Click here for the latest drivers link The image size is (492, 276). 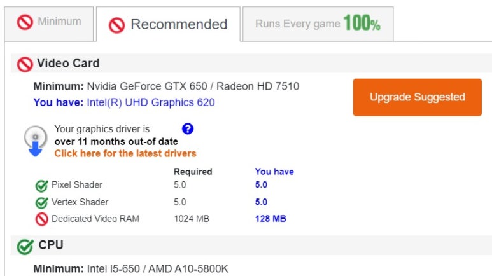(125, 153)
